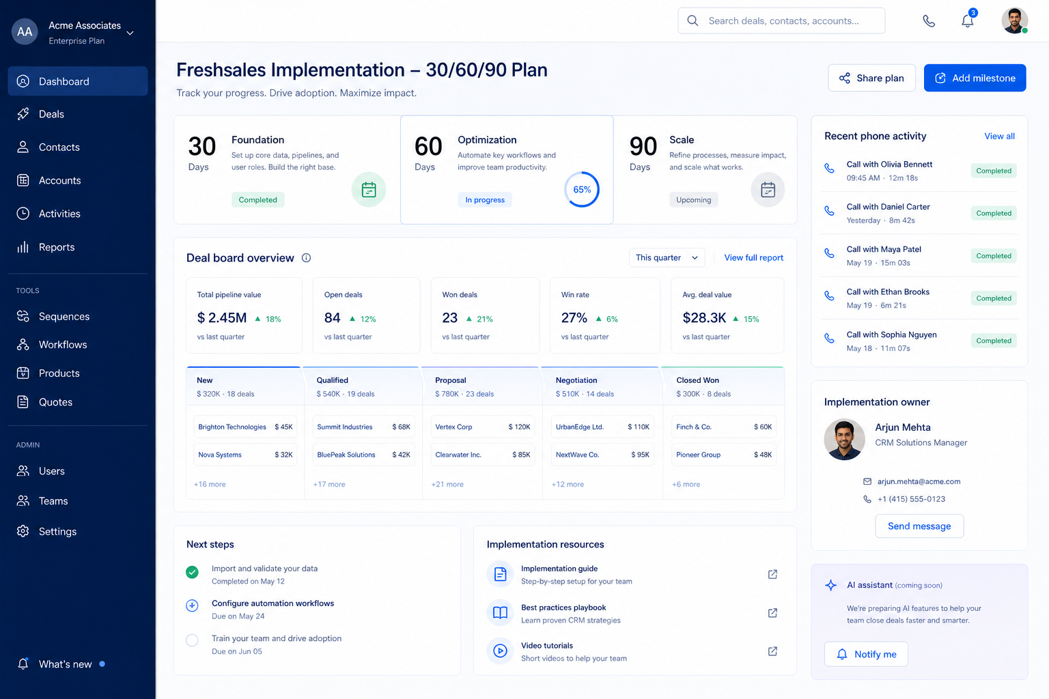Screen dimensions: 1049x699
Task: Click phone icon beside +1 (415) 555-0123
Action: [x=867, y=499]
